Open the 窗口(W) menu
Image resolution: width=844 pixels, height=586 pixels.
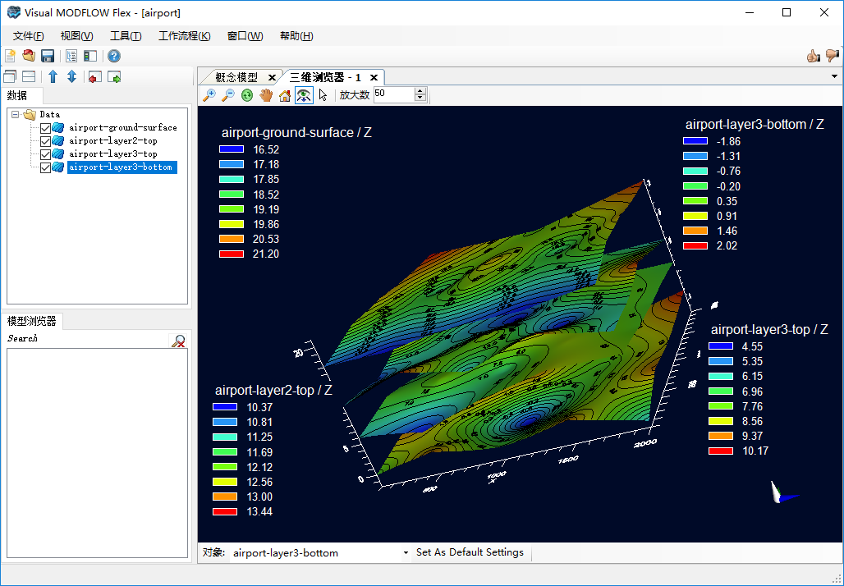(245, 36)
